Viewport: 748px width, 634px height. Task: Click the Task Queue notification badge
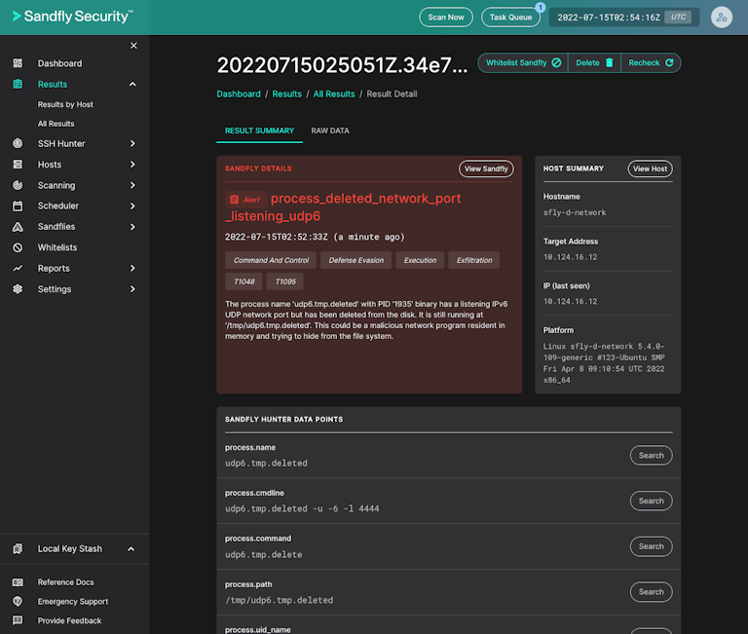point(540,7)
